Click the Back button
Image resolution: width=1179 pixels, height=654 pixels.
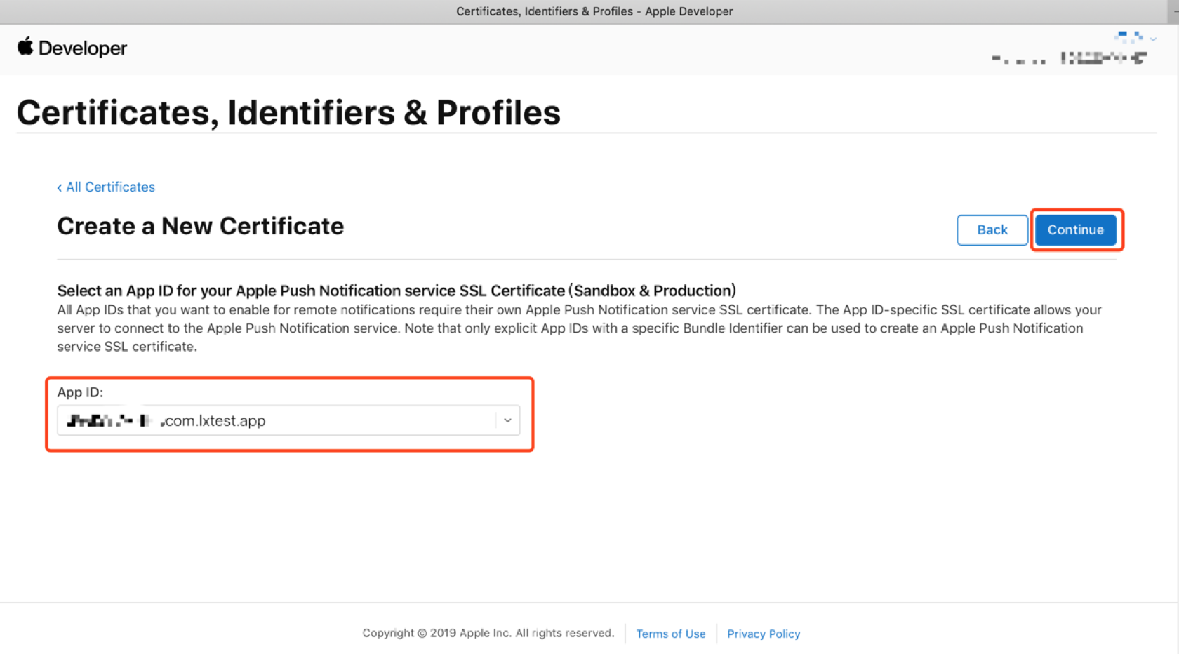(x=992, y=229)
